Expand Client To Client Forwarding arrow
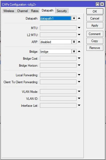Image resolution: width=106 pixels, height=160 pixels. point(79,82)
